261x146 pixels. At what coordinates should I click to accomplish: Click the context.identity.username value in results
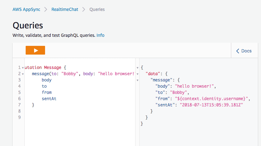click(212, 99)
